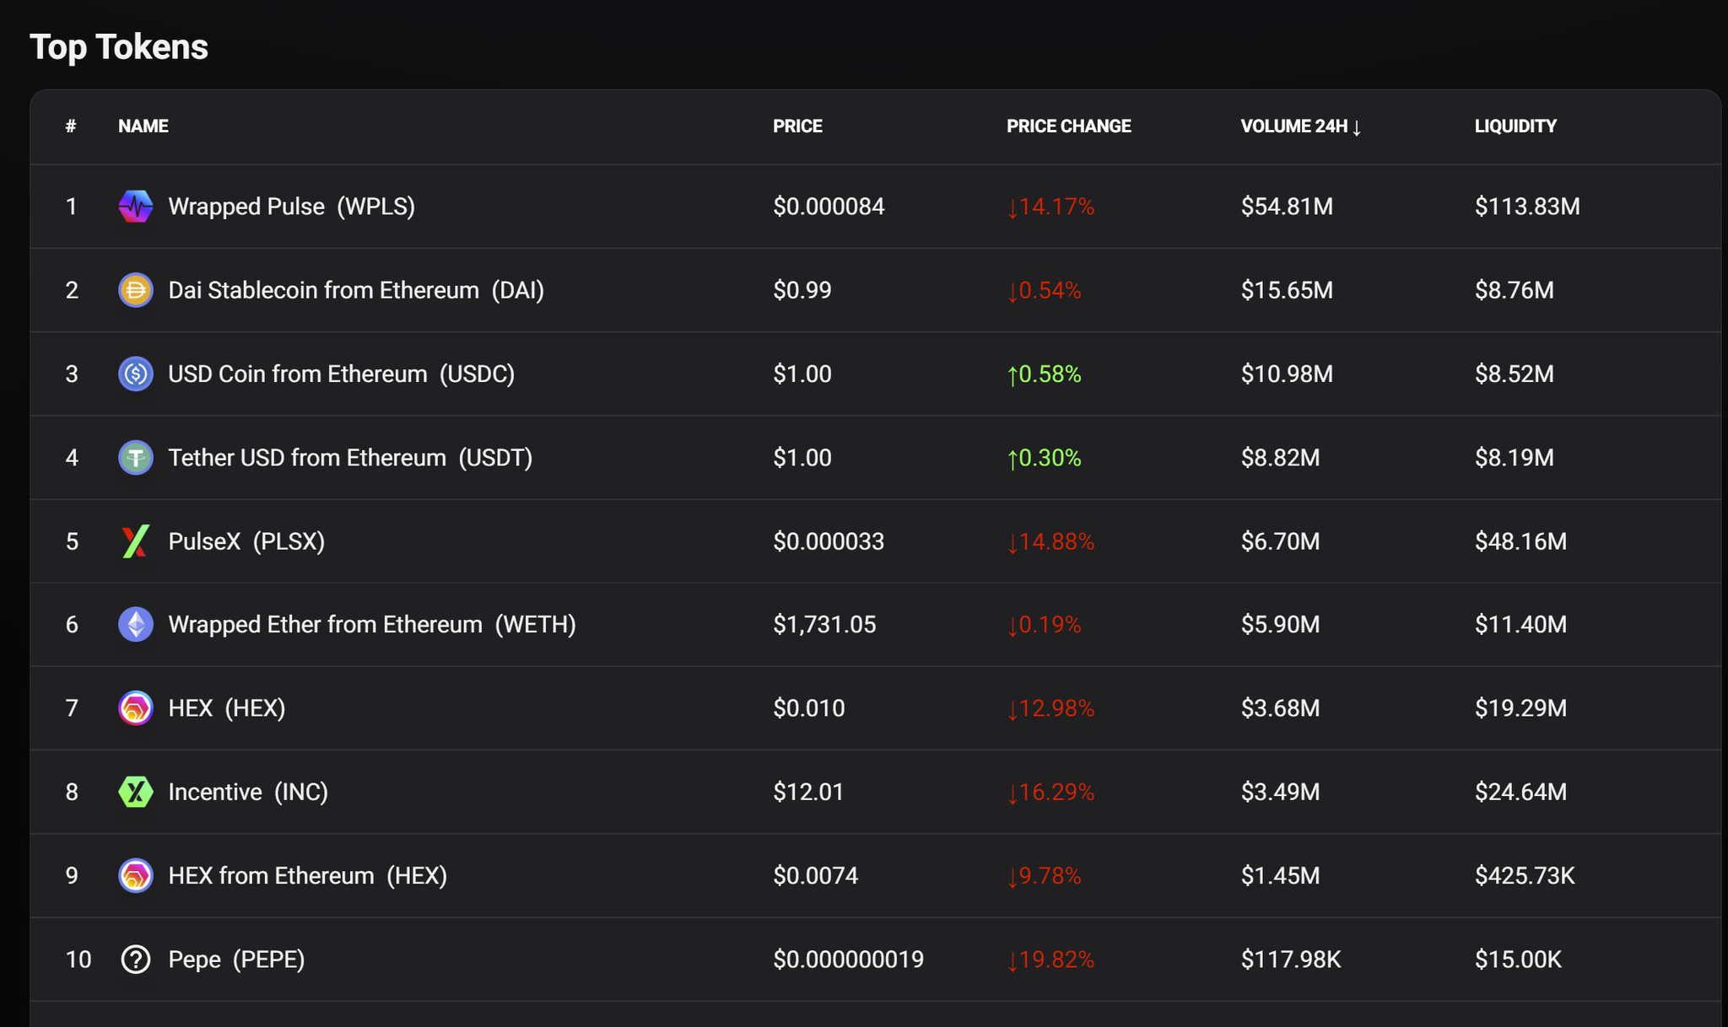Click Pepe volume $117.98K
The height and width of the screenshot is (1027, 1728).
(1291, 960)
